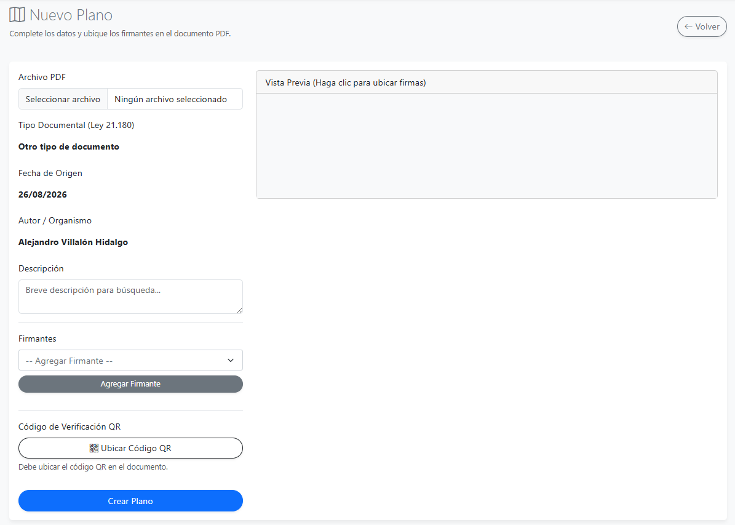Click inside the empty PDF preview area
Image resolution: width=735 pixels, height=525 pixels.
(x=487, y=146)
